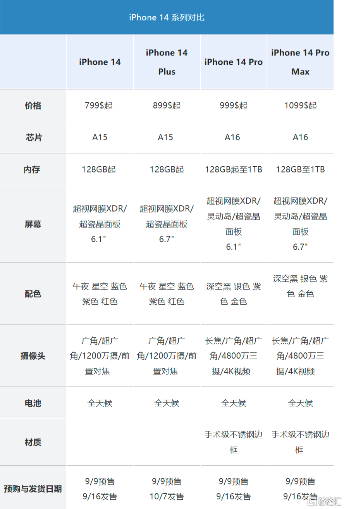Select the '128GB起至1TB' memory cell
The width and height of the screenshot is (344, 509).
click(234, 169)
